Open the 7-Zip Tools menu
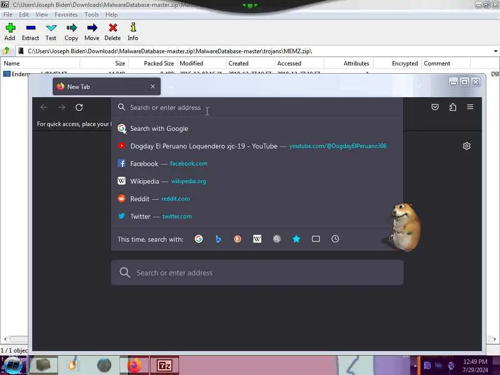 [x=91, y=15]
